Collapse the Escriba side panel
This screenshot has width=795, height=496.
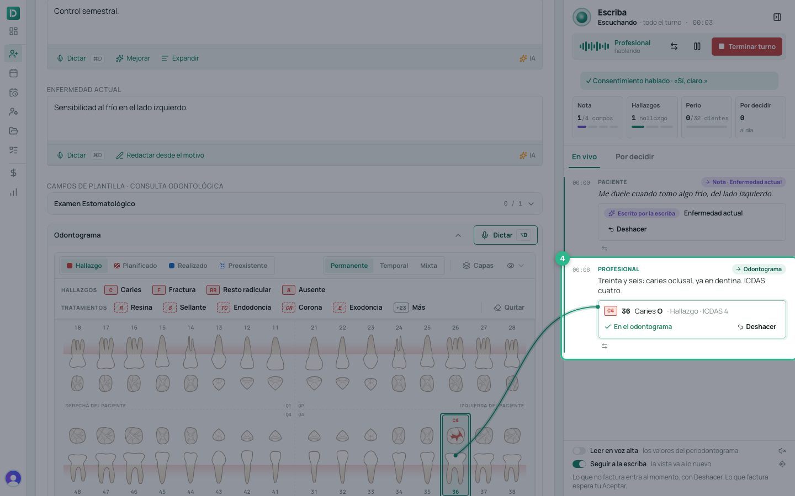pos(777,17)
